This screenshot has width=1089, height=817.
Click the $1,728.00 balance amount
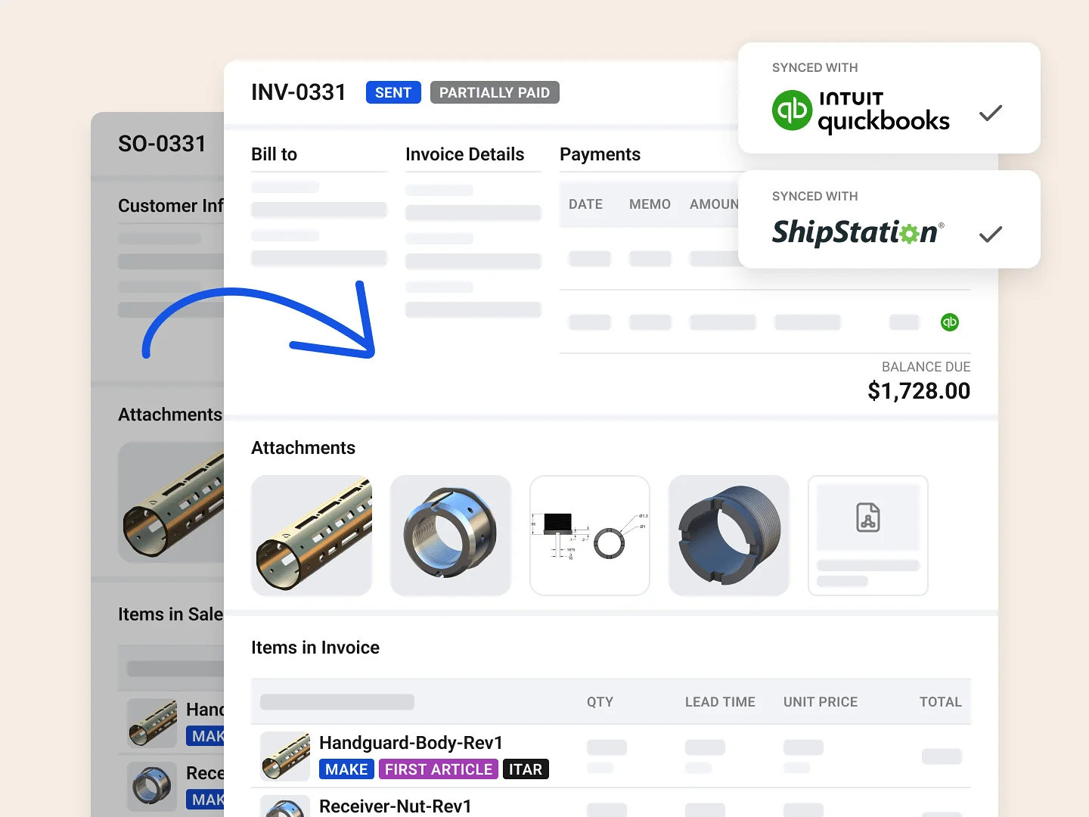(919, 391)
